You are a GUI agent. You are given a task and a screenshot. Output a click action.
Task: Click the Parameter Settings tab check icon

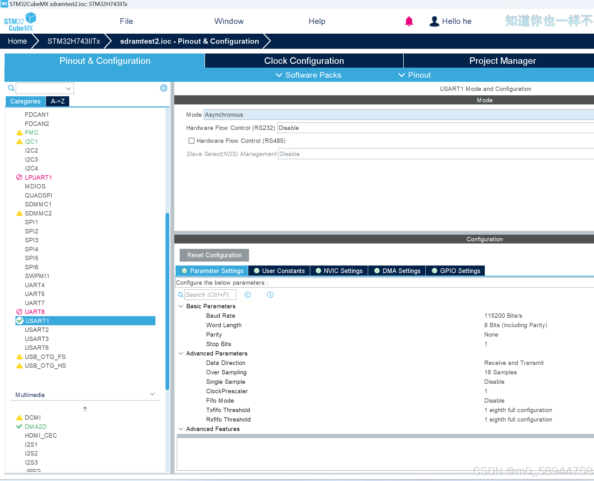coord(185,271)
